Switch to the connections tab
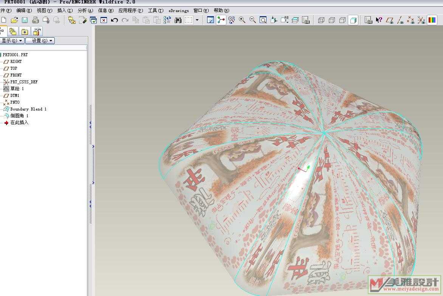Screen dimensions: 443x296 click(37, 31)
